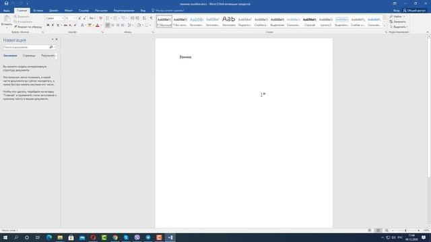Click the Tell me search box
The width and height of the screenshot is (431, 242).
pyautogui.click(x=168, y=11)
